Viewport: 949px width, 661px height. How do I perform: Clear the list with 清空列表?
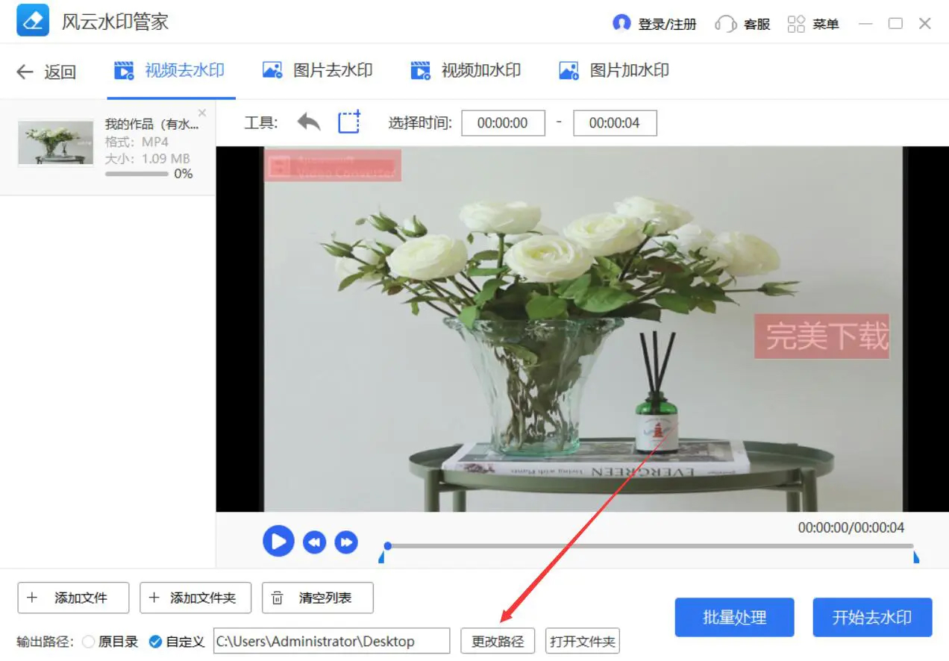317,597
